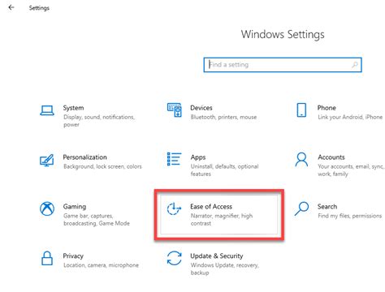Screen dimensions: 385x292
Task: Click 'Display, sound, notifications, power' description
Action: [99, 121]
